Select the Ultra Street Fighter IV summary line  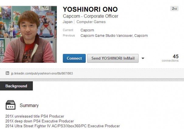point(63,126)
